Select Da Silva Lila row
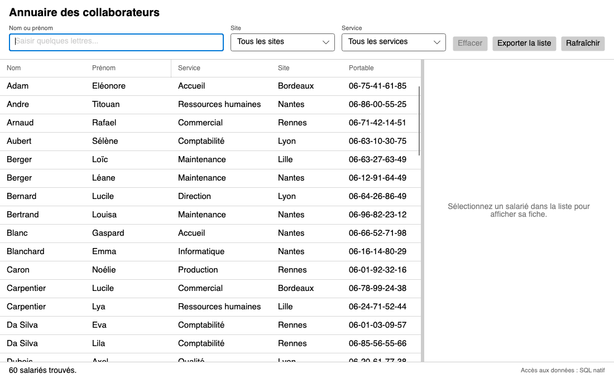 pyautogui.click(x=210, y=343)
